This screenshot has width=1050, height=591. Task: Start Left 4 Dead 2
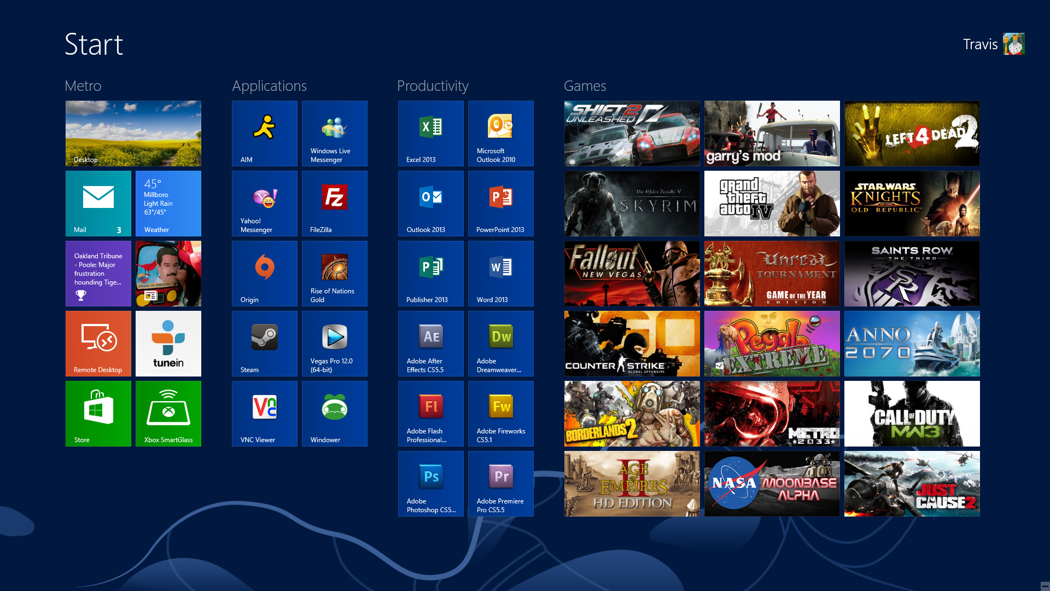click(x=912, y=134)
